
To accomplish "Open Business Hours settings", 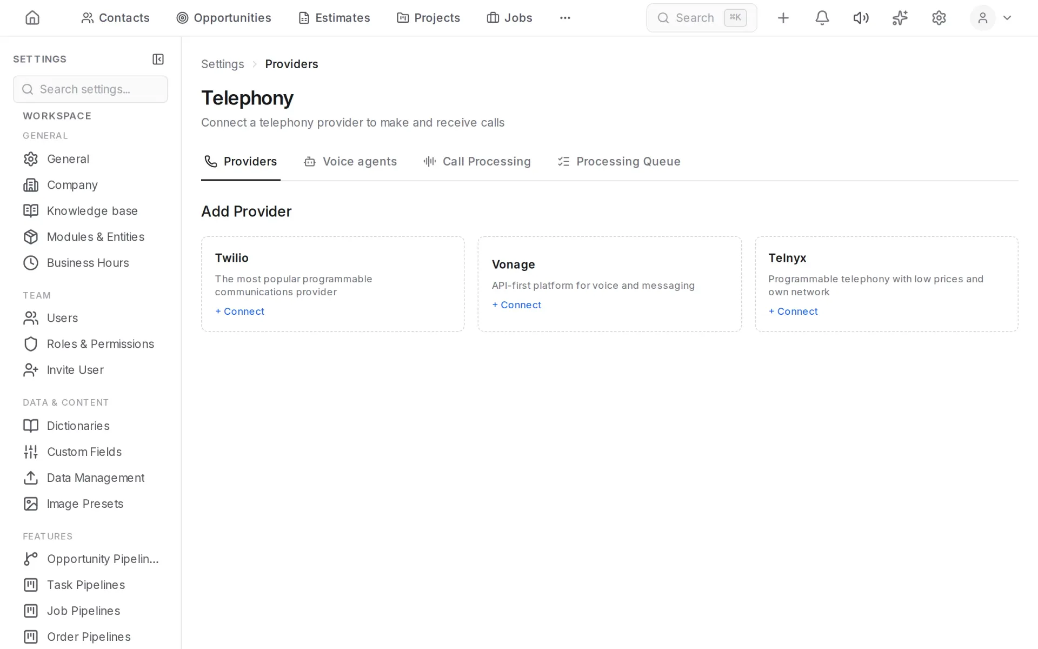I will [90, 263].
